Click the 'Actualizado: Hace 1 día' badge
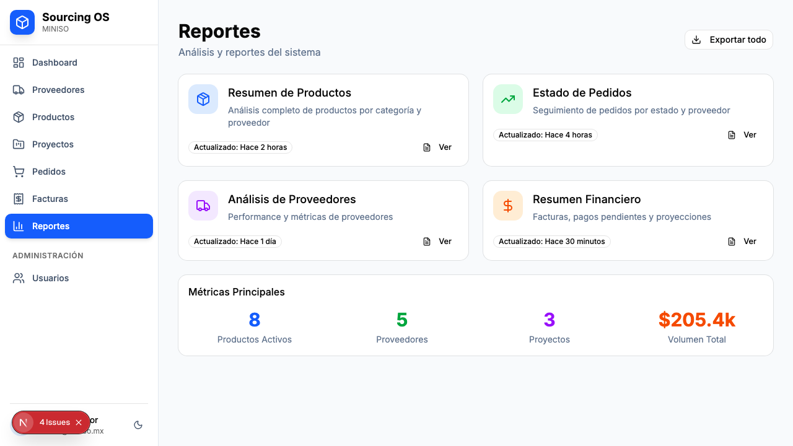This screenshot has height=446, width=793. click(235, 242)
